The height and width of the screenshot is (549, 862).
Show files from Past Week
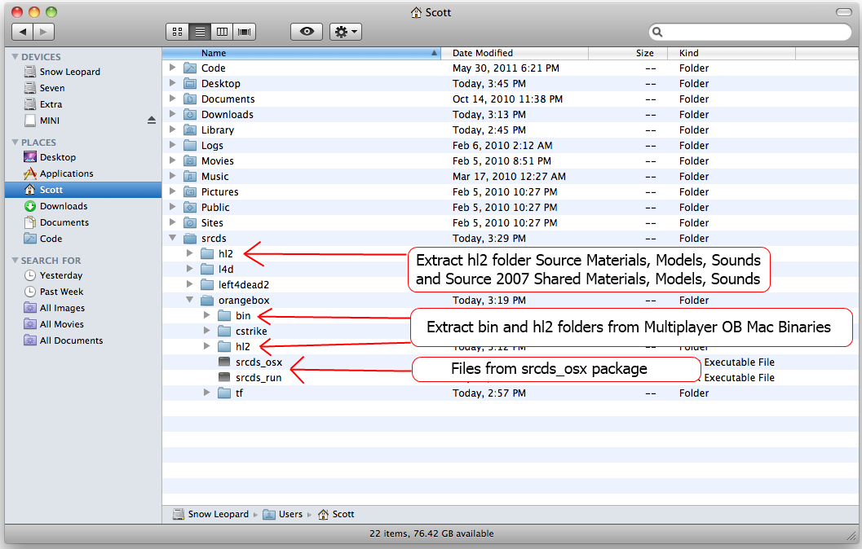(x=62, y=292)
